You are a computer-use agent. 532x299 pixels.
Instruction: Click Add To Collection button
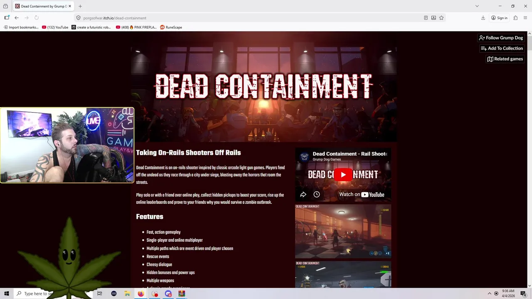click(502, 48)
